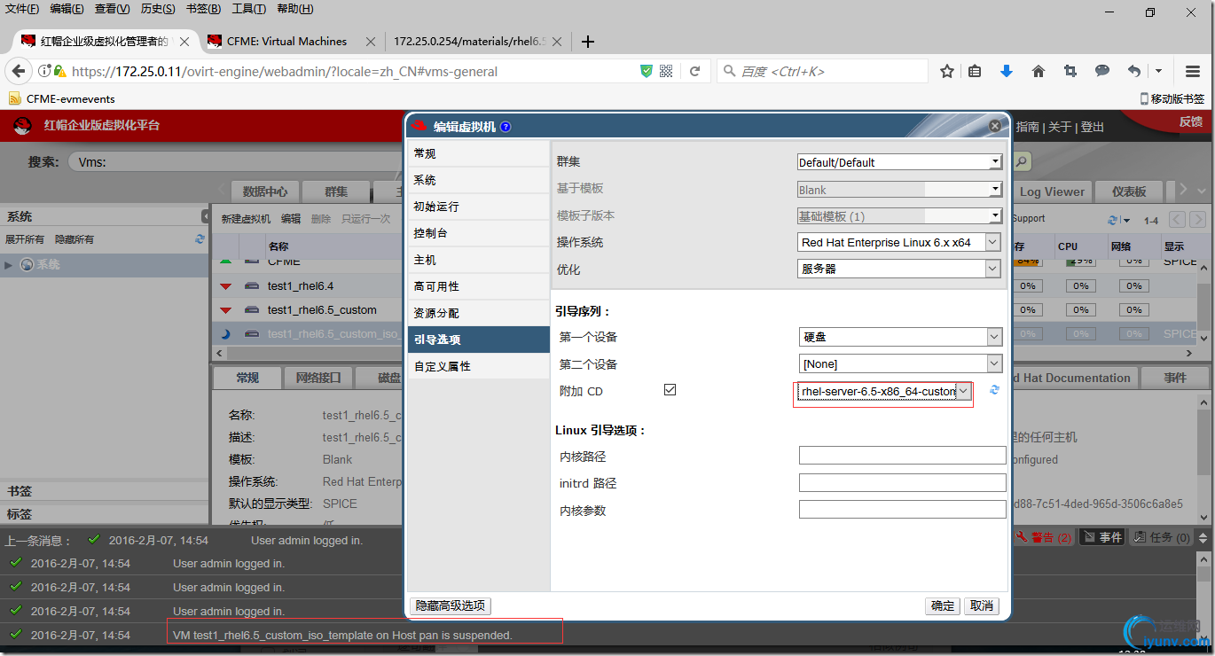The width and height of the screenshot is (1215, 656).
Task: Open the browser hamburger menu
Action: [x=1193, y=71]
